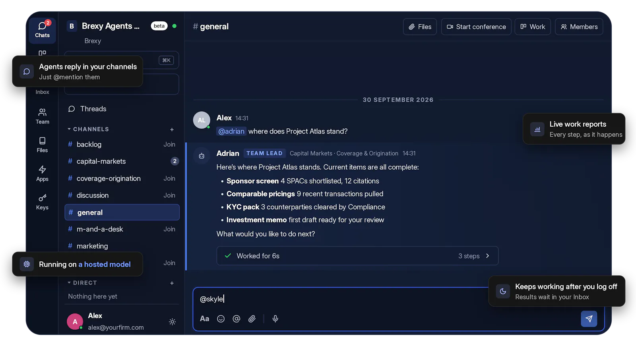636x344 pixels.
Task: Join the discussion channel
Action: 169,195
